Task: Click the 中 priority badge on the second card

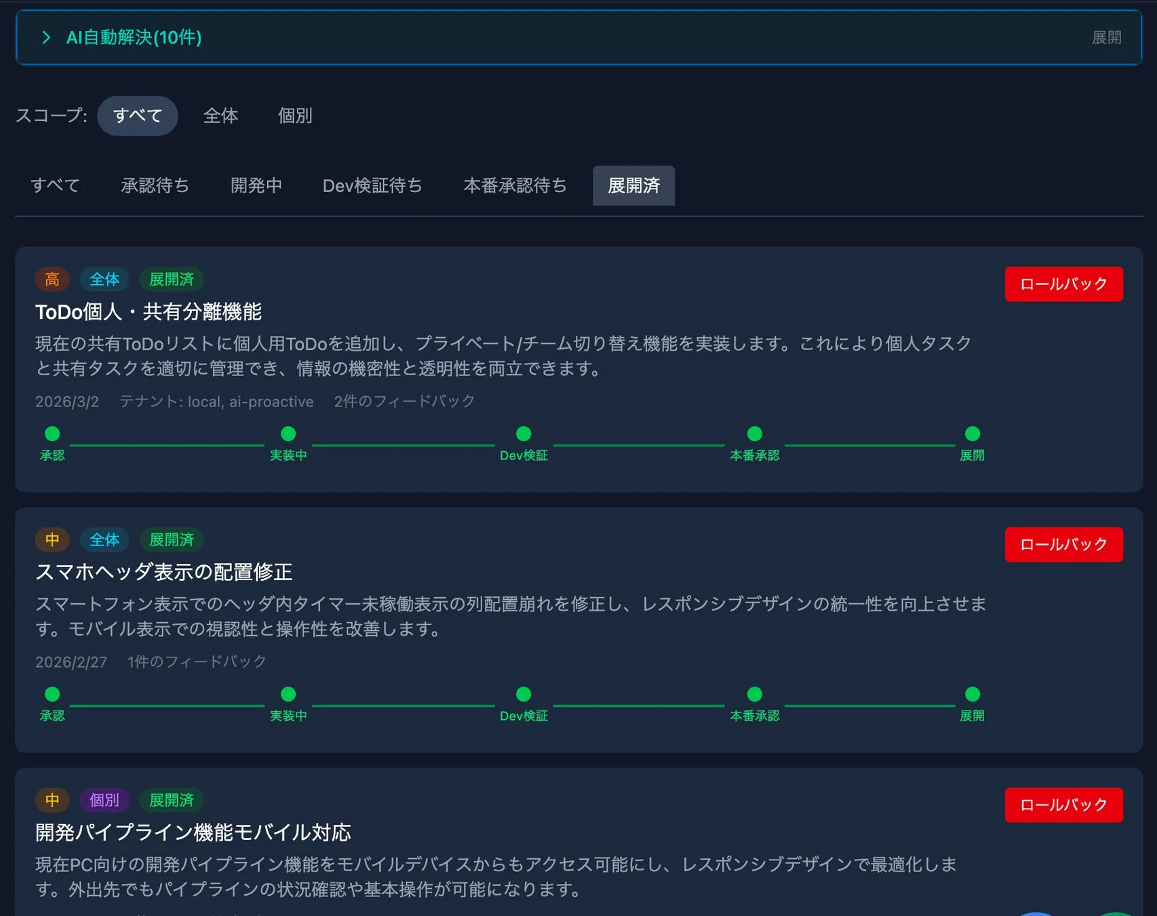Action: coord(52,539)
